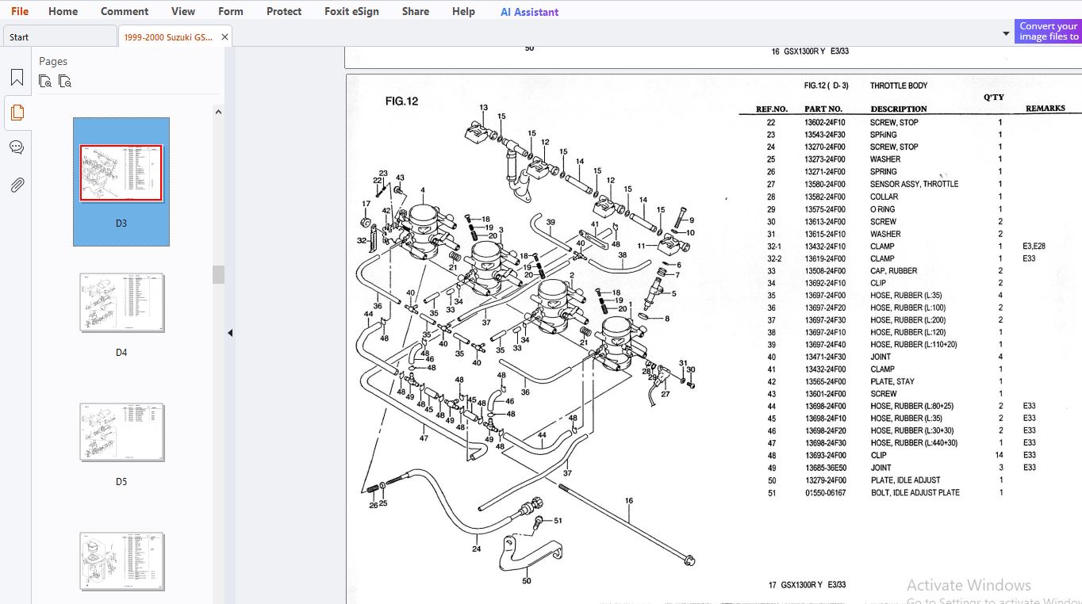Open the D5 page thumbnail

(121, 432)
